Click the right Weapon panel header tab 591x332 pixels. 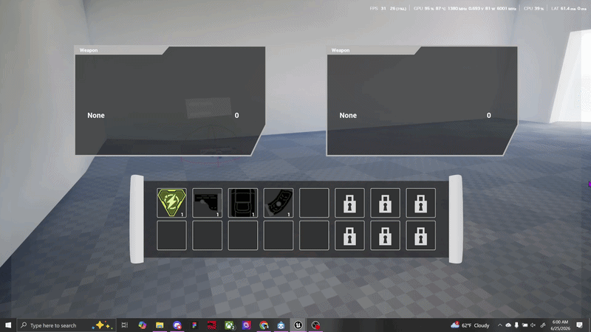(372, 50)
